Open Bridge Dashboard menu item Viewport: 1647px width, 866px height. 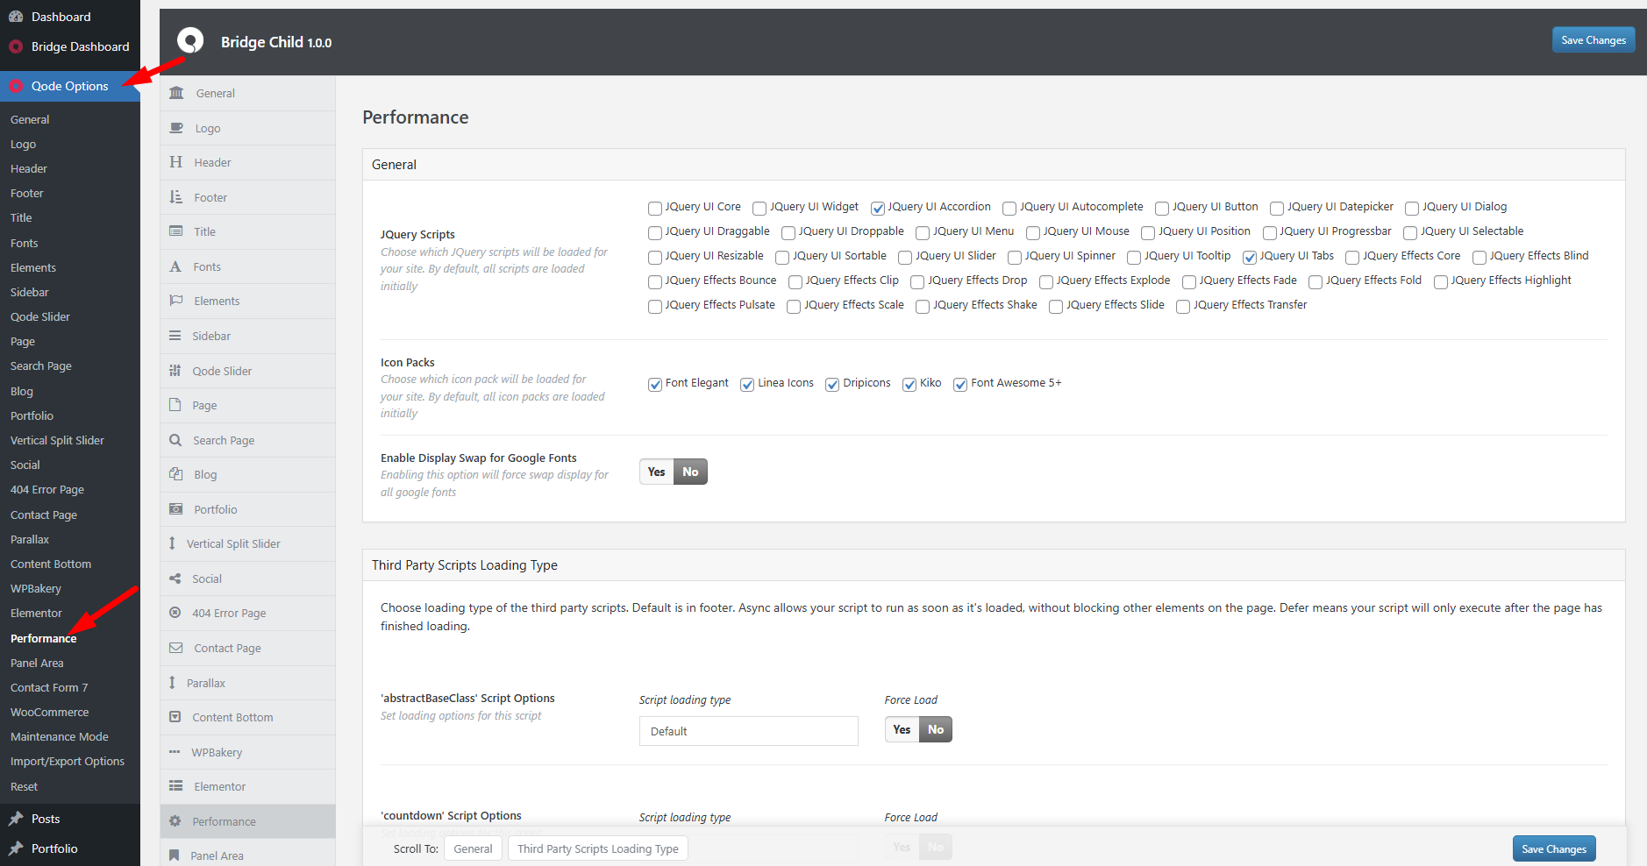tap(70, 46)
